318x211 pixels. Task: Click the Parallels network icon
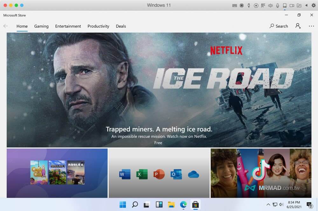(x=263, y=5)
